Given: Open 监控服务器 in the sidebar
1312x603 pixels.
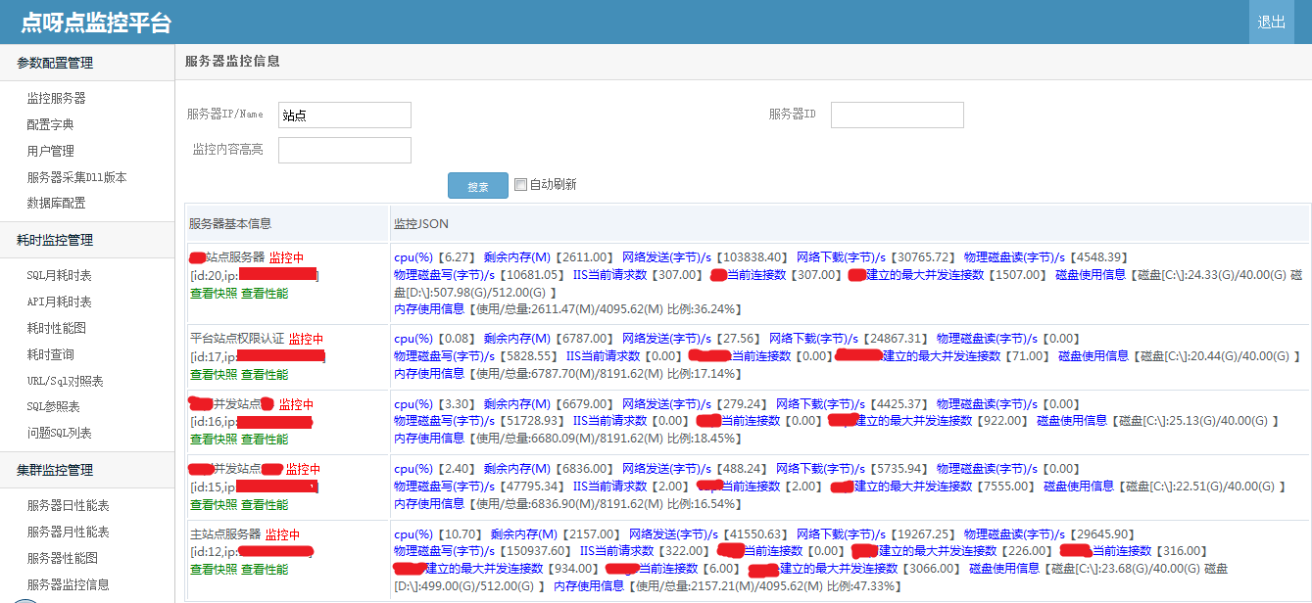Looking at the screenshot, I should (x=57, y=98).
